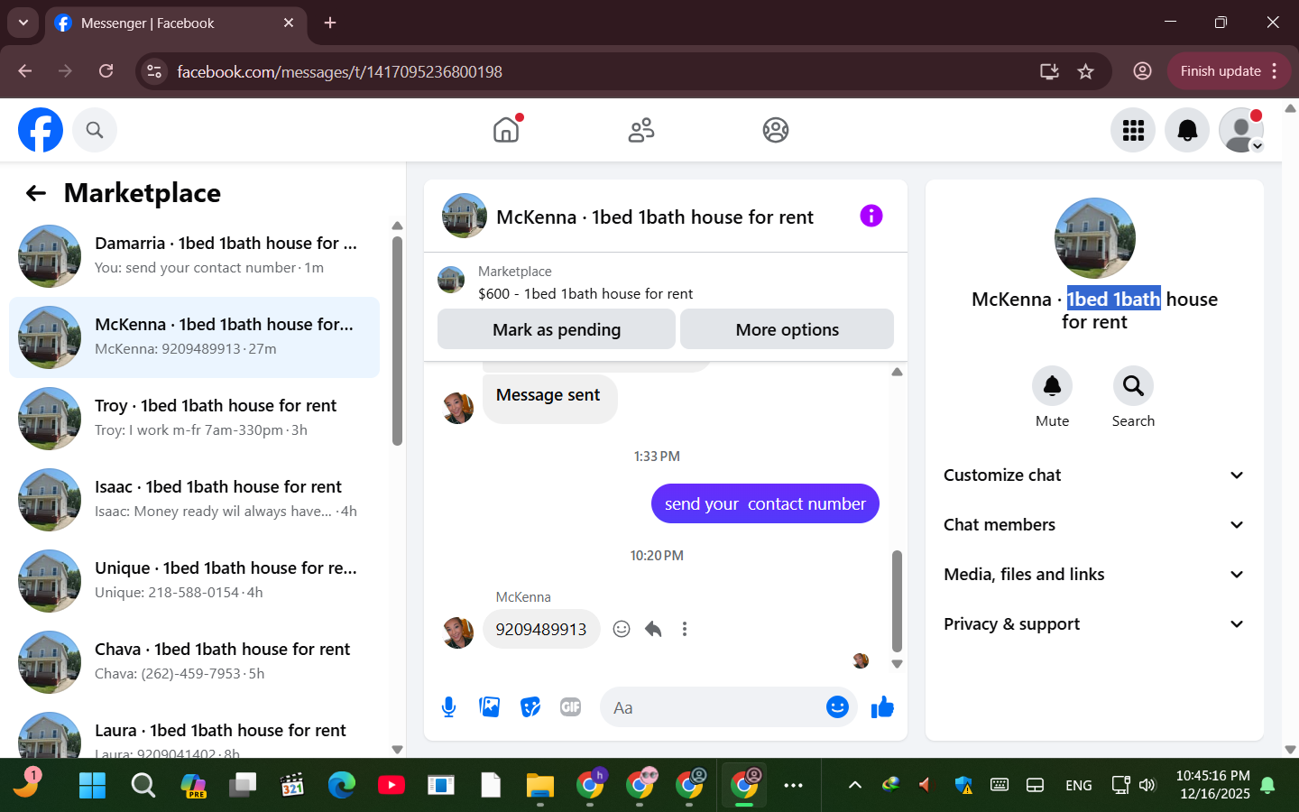Screen dimensions: 1299x812
Task: Open Facebook search magnifier
Action: pos(95,130)
